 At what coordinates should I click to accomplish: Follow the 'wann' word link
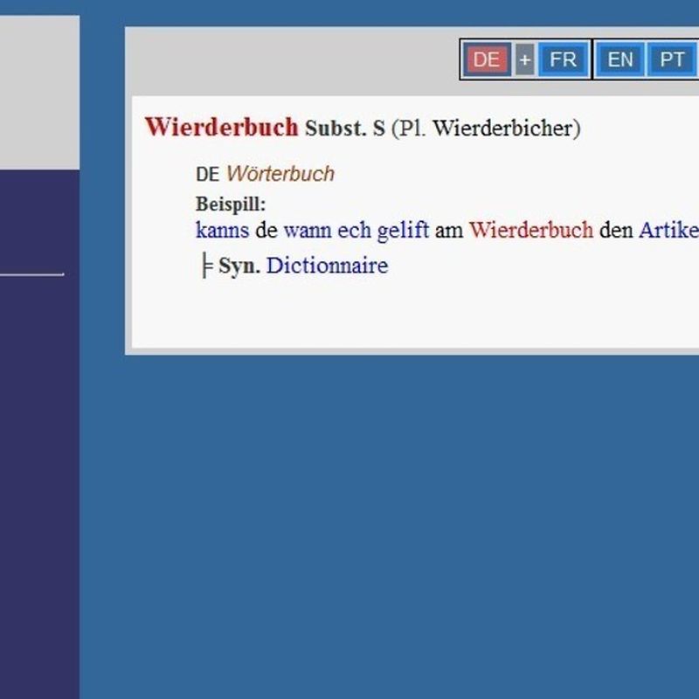(308, 230)
